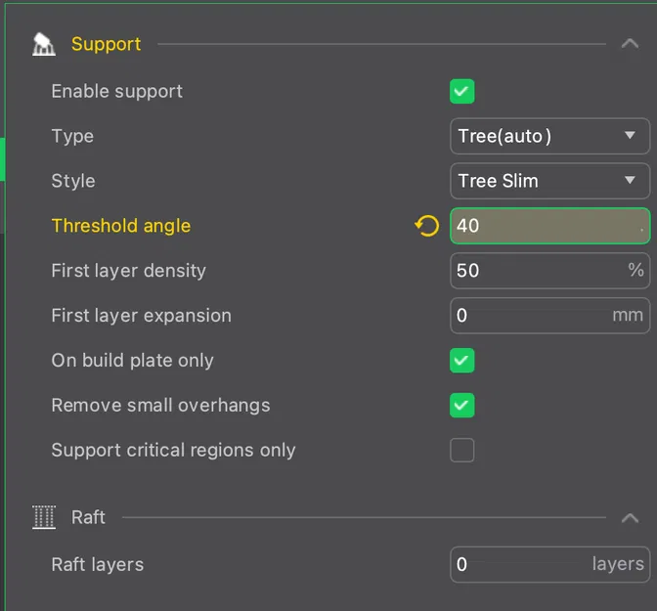The width and height of the screenshot is (657, 611).
Task: Open the support Type dropdown
Action: click(548, 136)
